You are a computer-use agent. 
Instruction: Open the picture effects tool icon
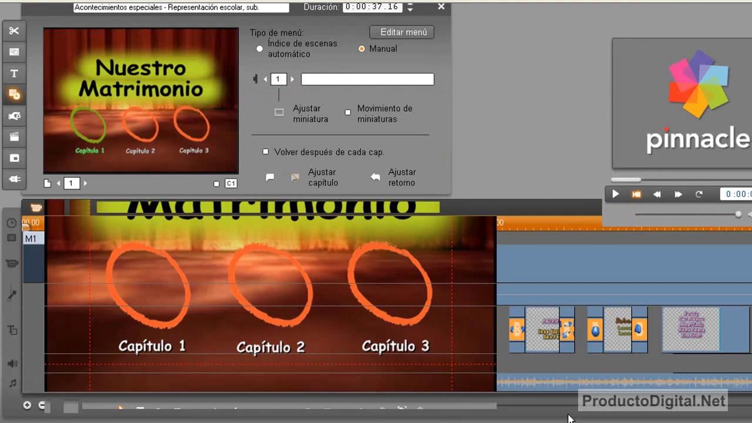point(14,158)
